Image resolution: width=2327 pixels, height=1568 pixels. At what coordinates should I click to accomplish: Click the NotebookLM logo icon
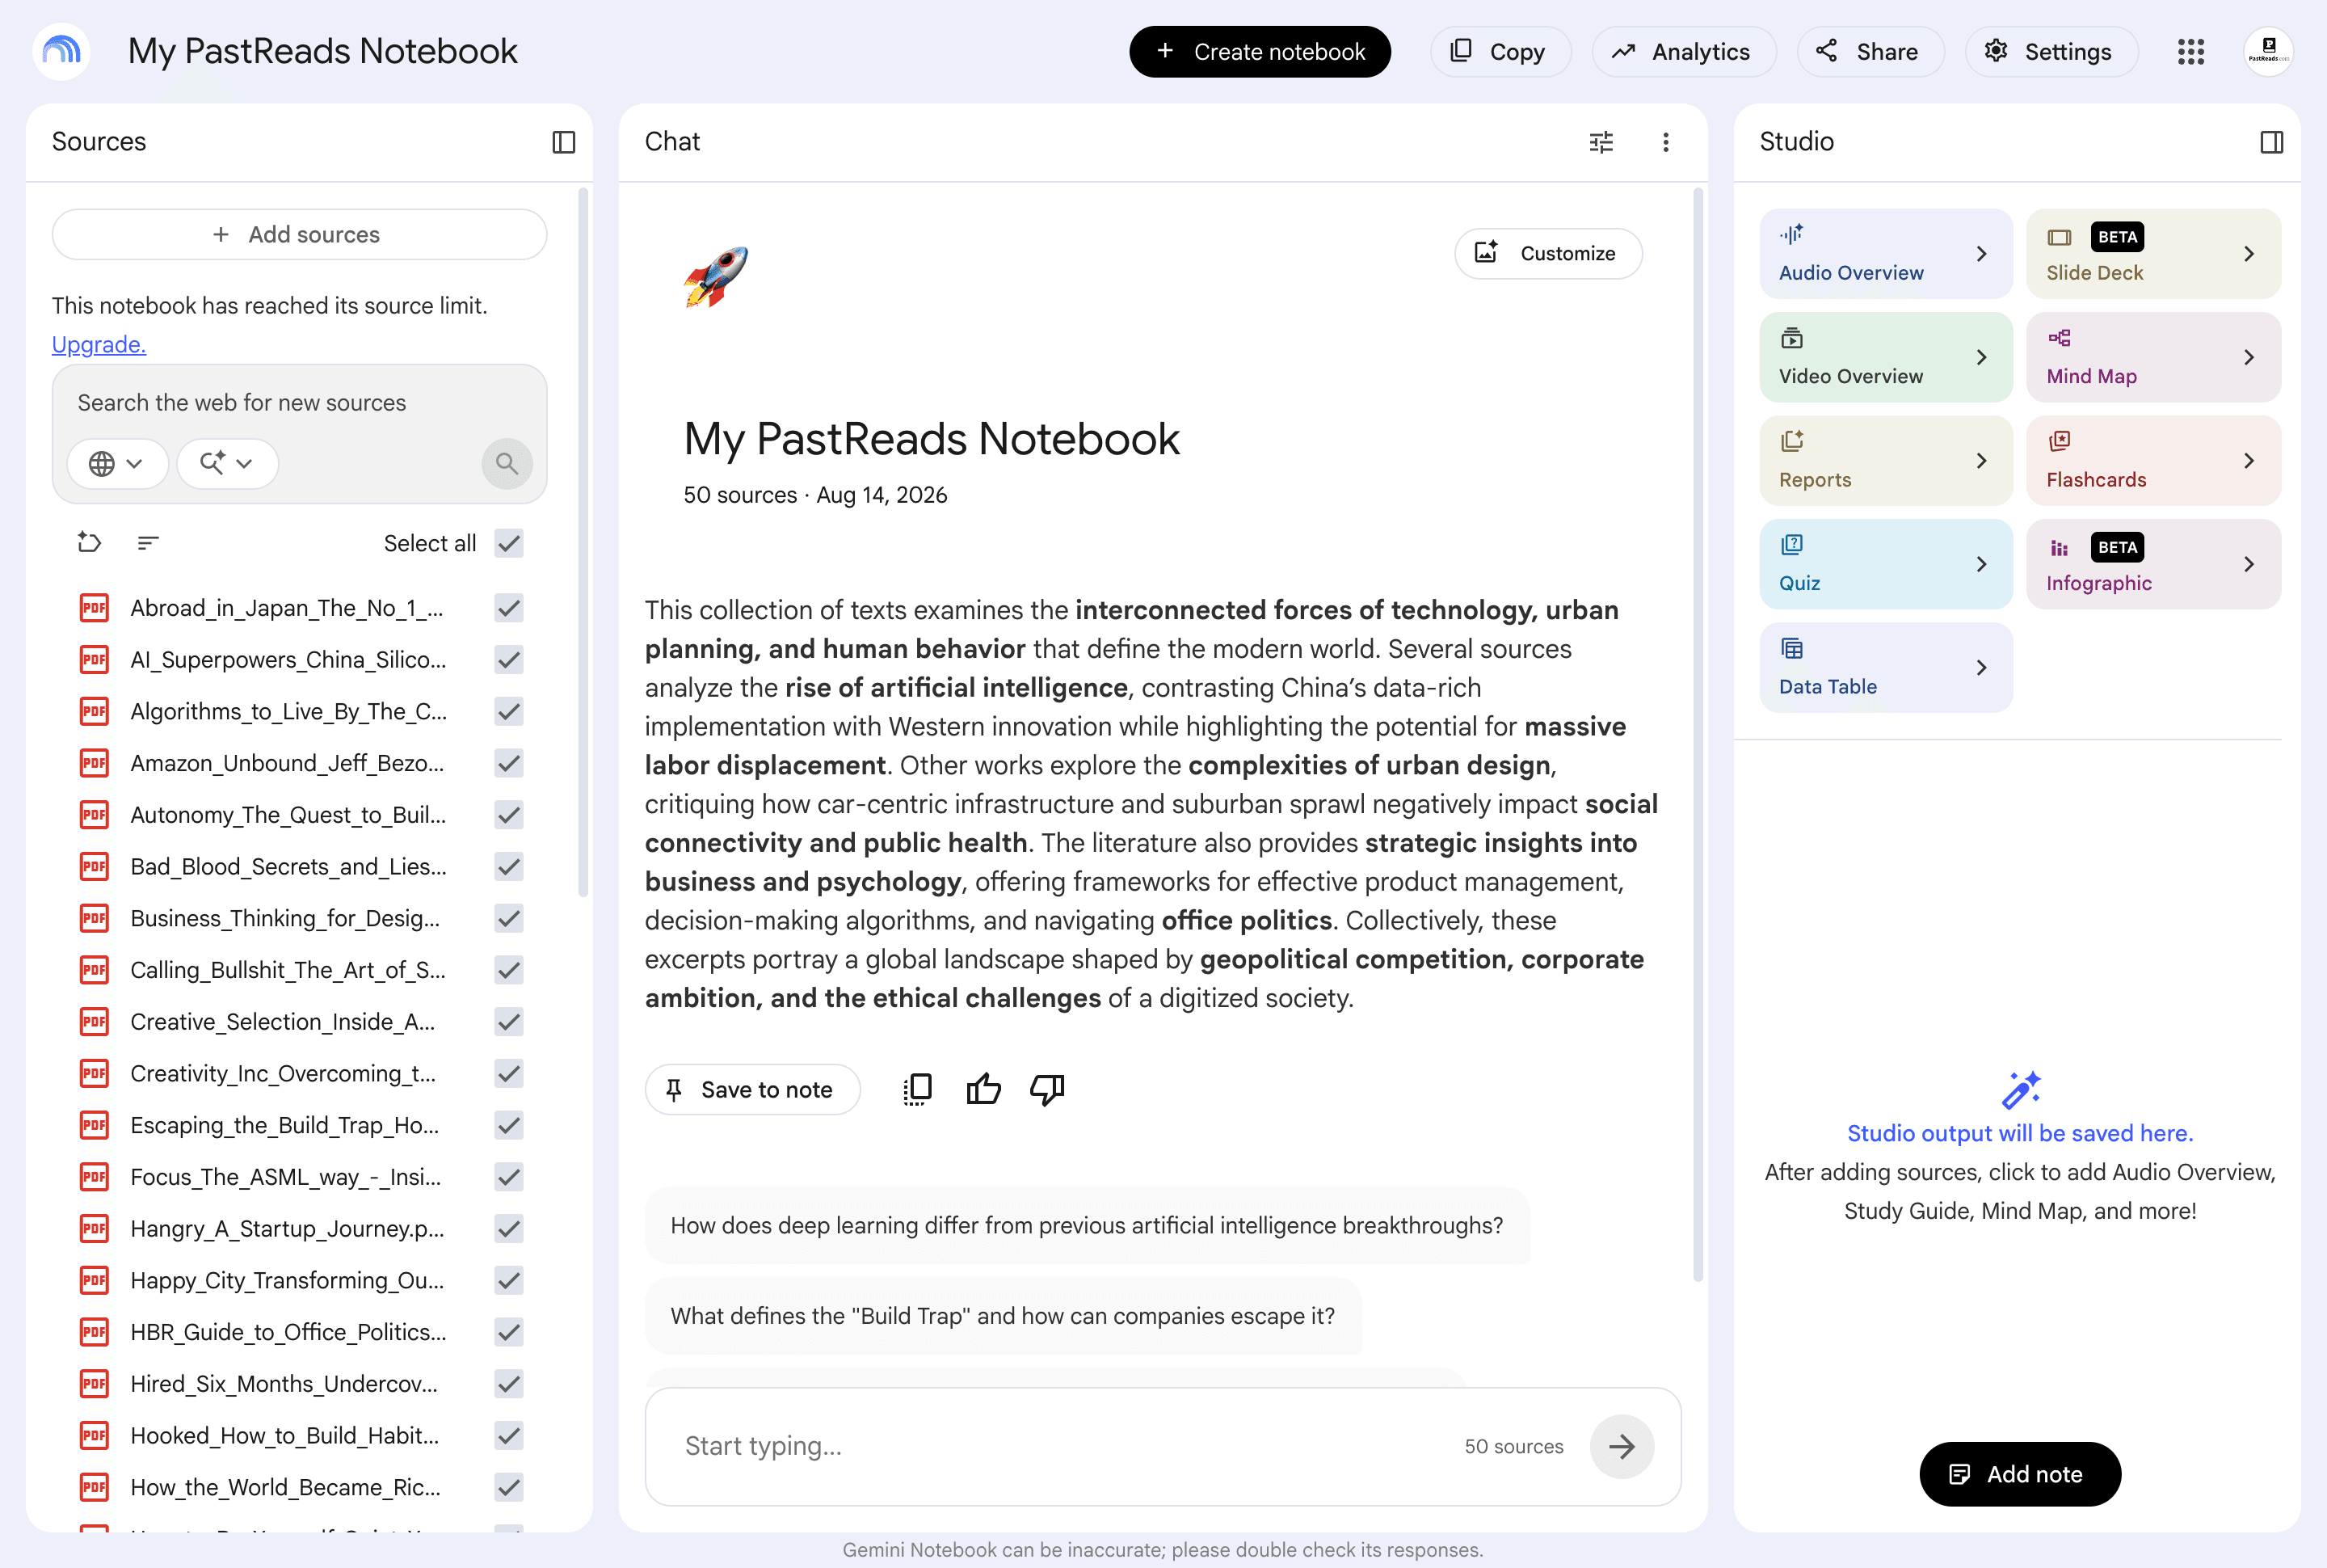(x=62, y=51)
